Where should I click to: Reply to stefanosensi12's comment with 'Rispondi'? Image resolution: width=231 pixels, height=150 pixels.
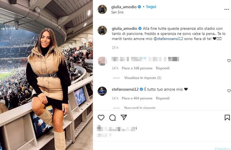point(163,98)
